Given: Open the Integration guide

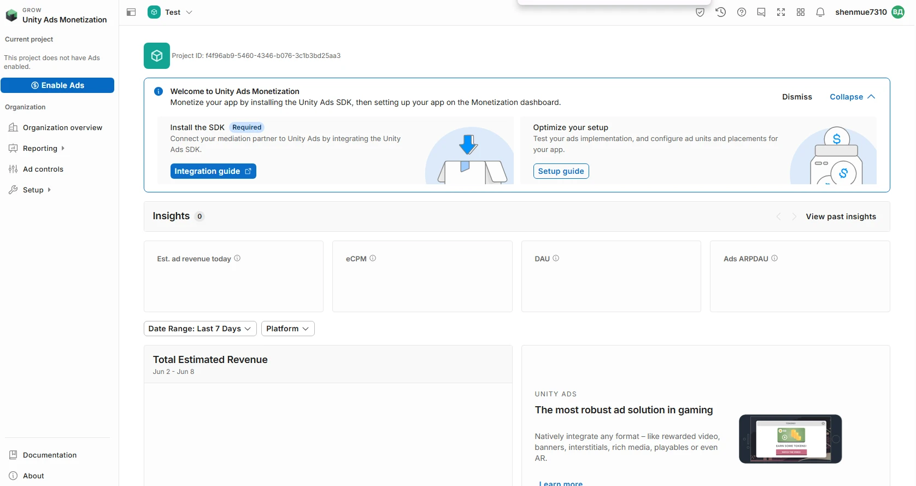Looking at the screenshot, I should click(213, 171).
